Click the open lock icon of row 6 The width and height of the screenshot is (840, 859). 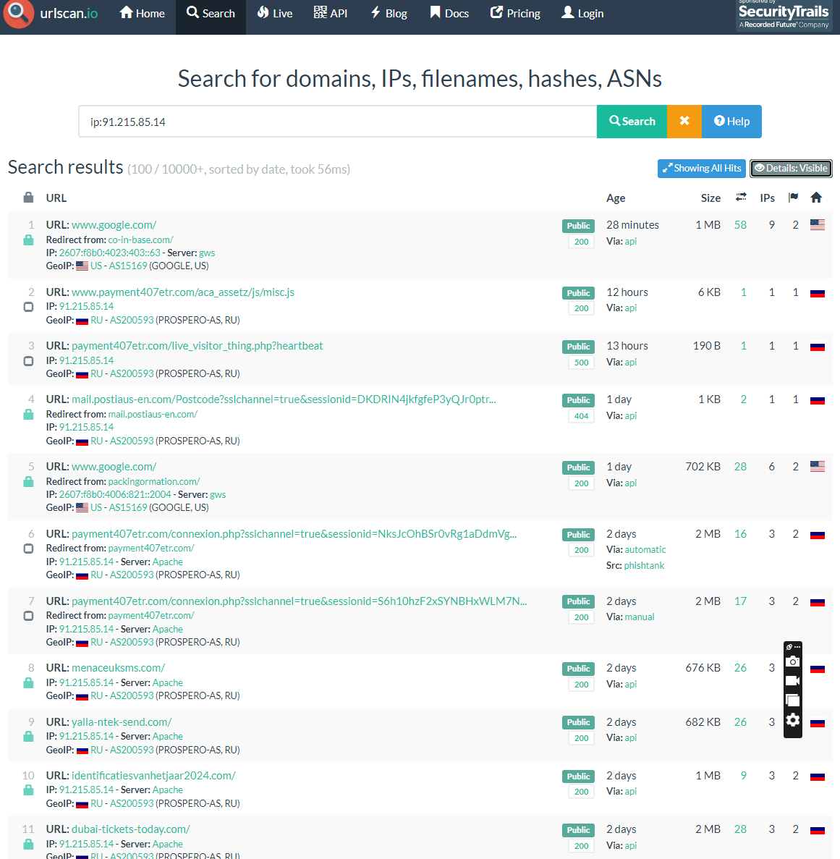click(28, 549)
